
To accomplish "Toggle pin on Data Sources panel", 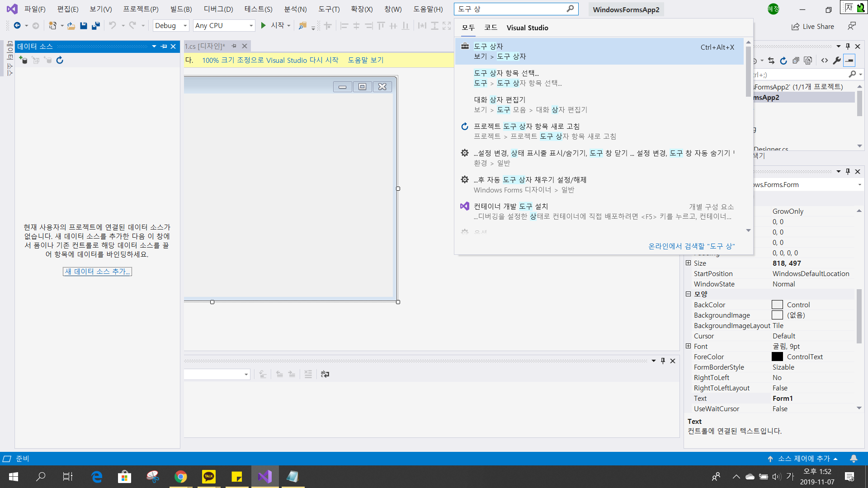I will [x=164, y=47].
